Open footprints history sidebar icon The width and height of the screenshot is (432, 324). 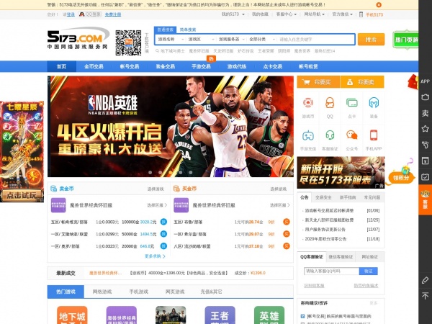(x=425, y=145)
